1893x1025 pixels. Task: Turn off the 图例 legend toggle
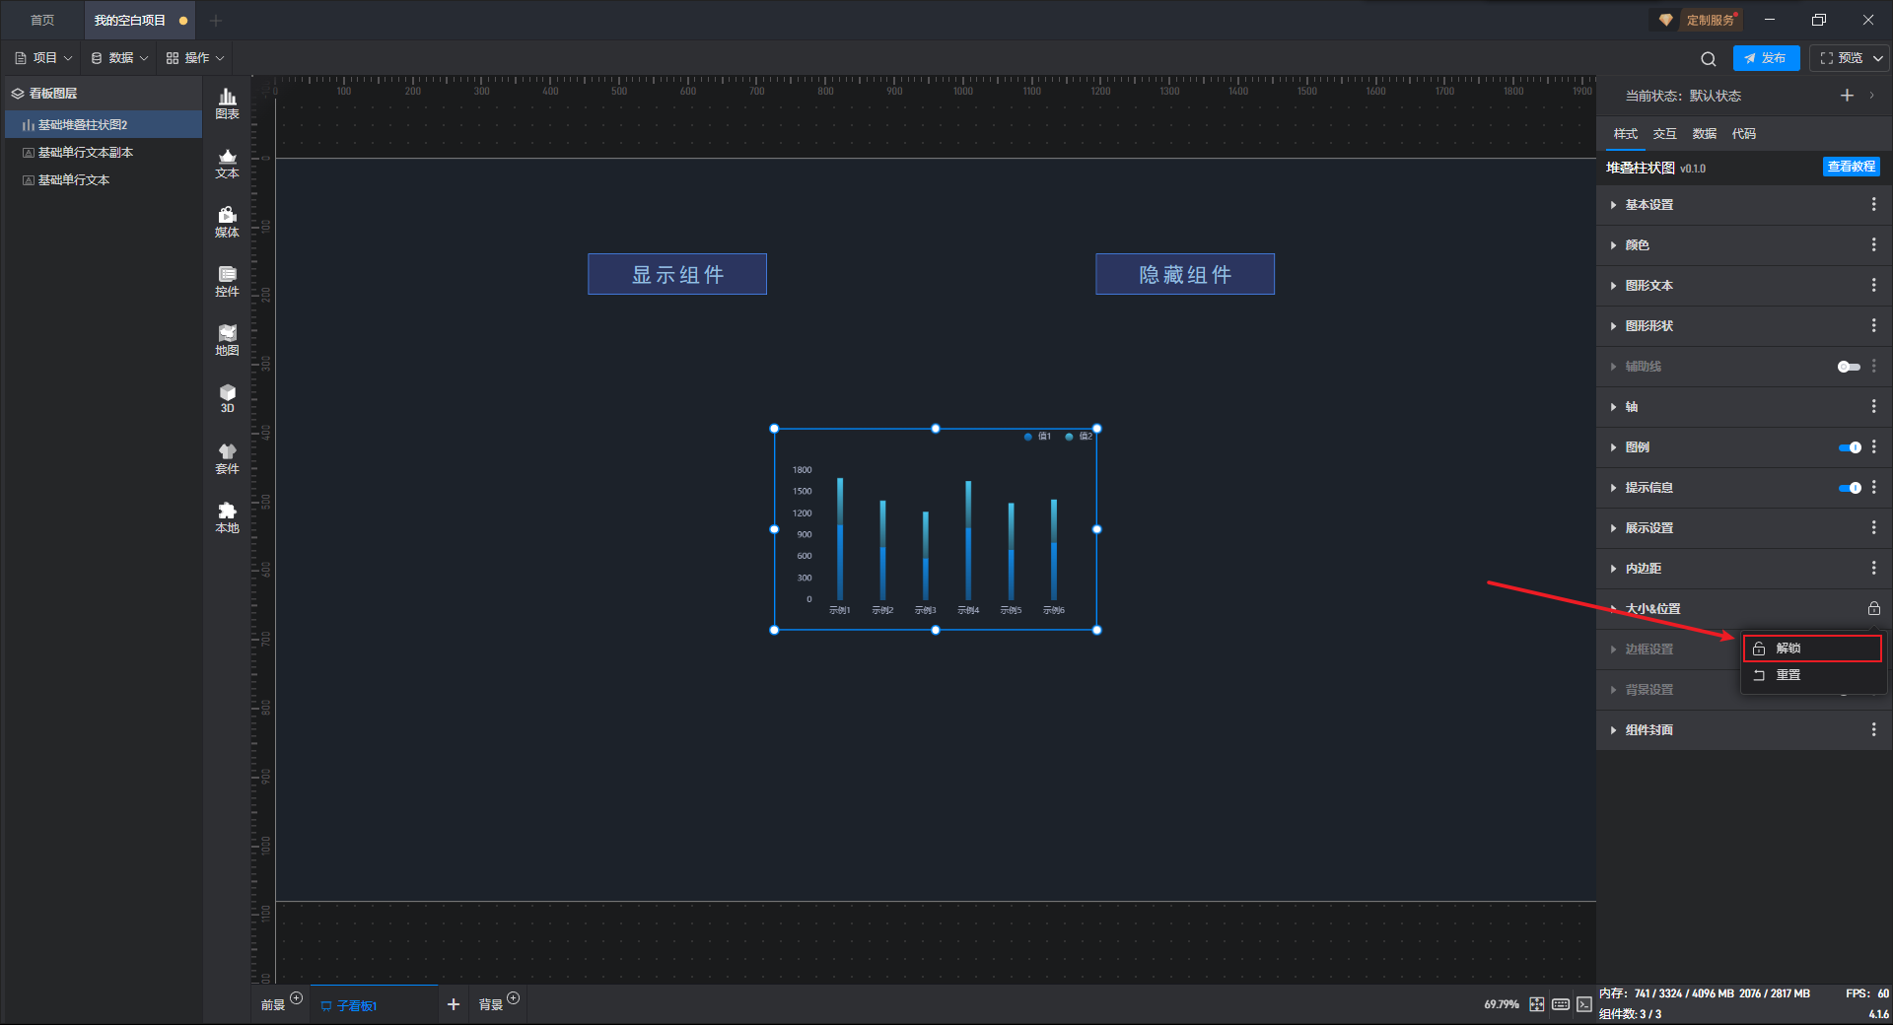click(1850, 447)
